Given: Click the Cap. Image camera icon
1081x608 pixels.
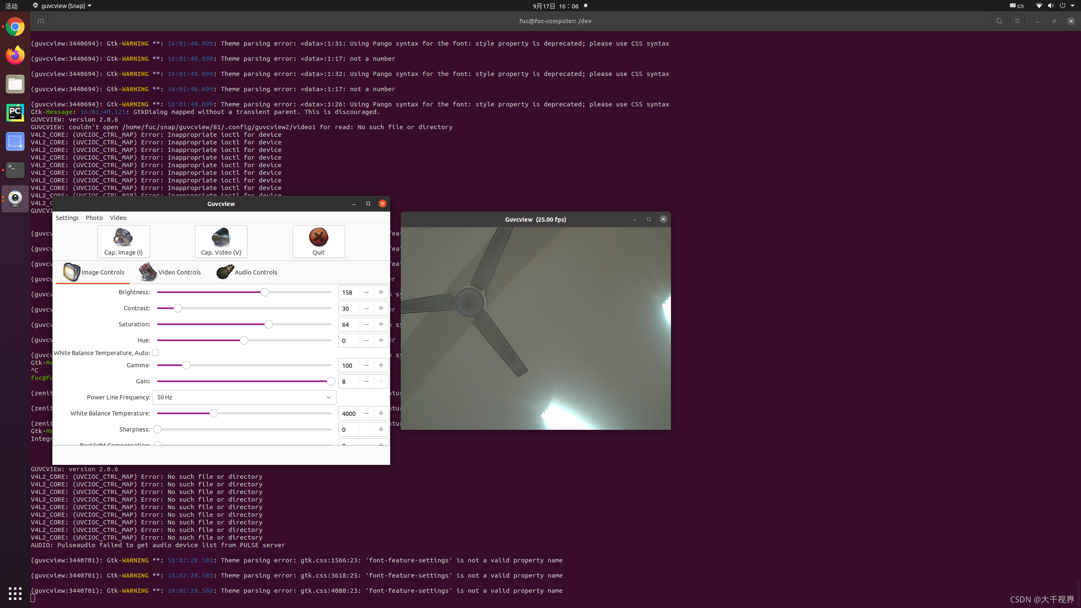Looking at the screenshot, I should 123,237.
